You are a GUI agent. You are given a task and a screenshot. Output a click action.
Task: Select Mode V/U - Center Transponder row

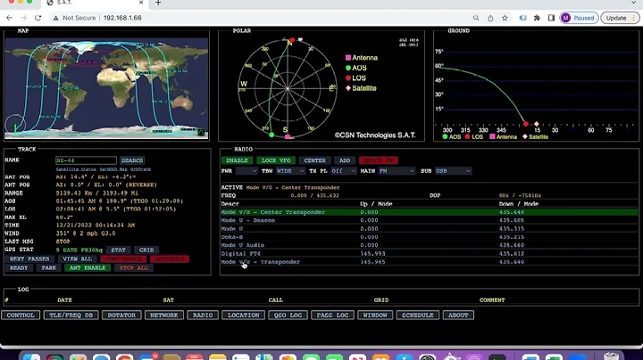[x=430, y=212]
